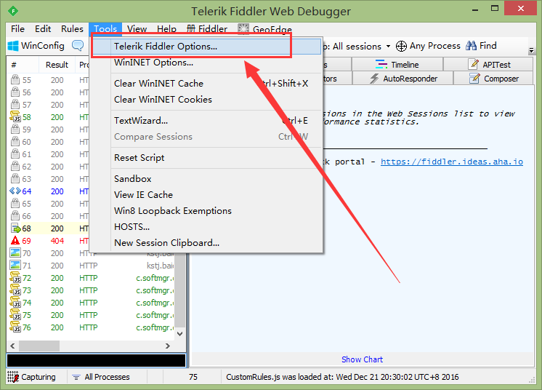Image resolution: width=542 pixels, height=390 pixels.
Task: Click the image icon for session 70
Action: coord(15,253)
